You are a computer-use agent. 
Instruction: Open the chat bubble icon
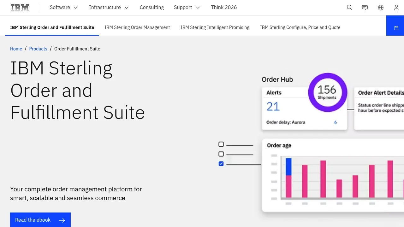[x=365, y=8]
